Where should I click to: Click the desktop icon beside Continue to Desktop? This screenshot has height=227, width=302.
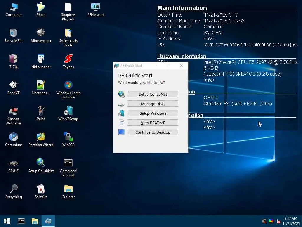121,132
